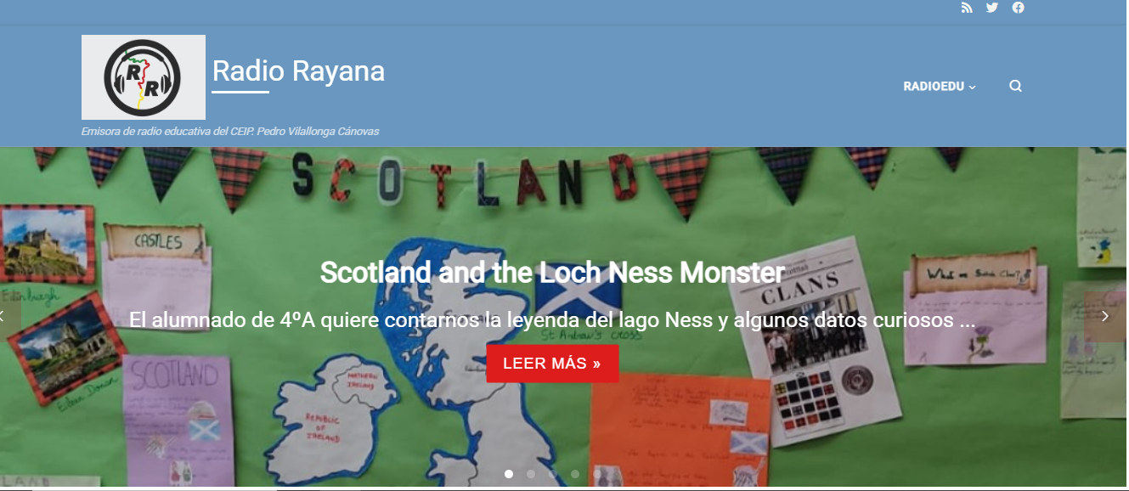Image resolution: width=1129 pixels, height=491 pixels.
Task: Open the Facebook page icon
Action: coord(1018,8)
